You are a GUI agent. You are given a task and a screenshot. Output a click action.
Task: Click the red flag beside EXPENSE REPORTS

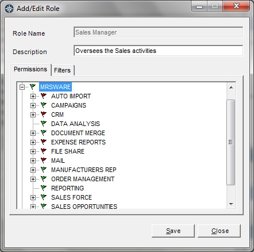click(x=44, y=142)
